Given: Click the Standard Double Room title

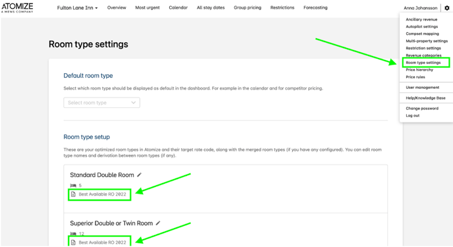Looking at the screenshot, I should [x=102, y=175].
